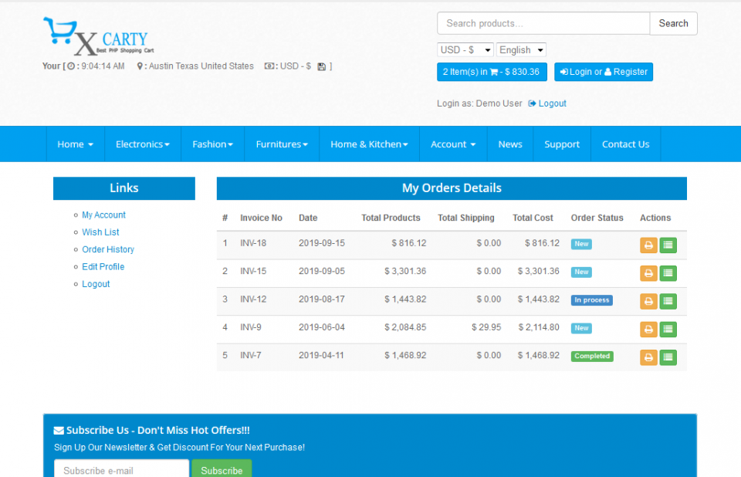741x477 pixels.
Task: Expand the Account navigation menu
Action: [x=453, y=144]
